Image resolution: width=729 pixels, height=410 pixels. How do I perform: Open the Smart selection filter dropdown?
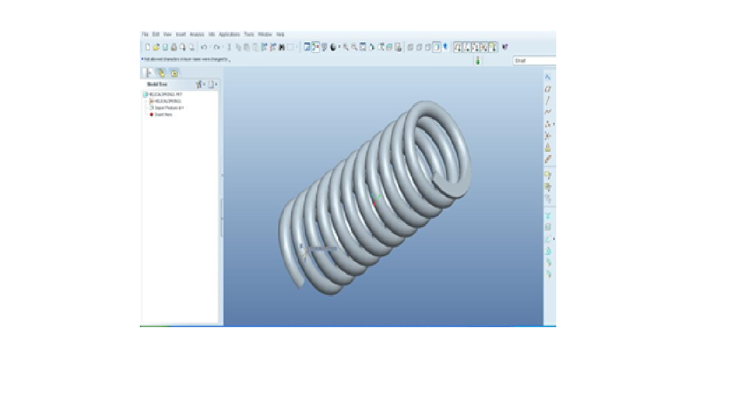pyautogui.click(x=535, y=61)
